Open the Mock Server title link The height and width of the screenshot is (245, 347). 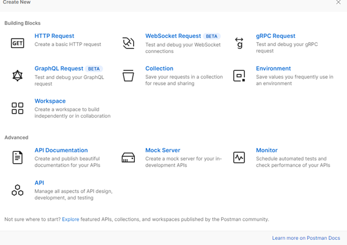(163, 150)
